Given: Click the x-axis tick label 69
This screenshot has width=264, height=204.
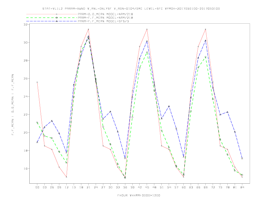Looking at the screenshot, I should tap(206, 187).
